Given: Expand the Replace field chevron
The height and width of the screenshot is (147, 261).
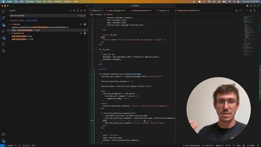Looking at the screenshot, I should pyautogui.click(x=8, y=16).
